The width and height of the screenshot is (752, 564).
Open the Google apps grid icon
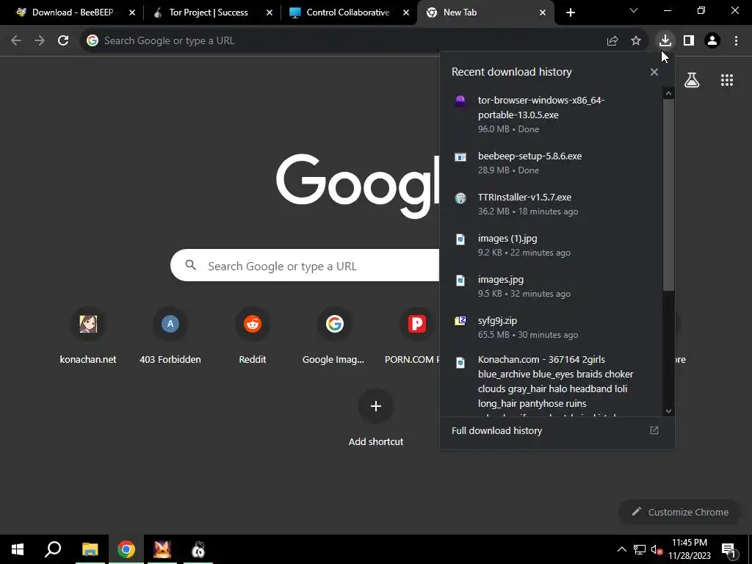(726, 80)
